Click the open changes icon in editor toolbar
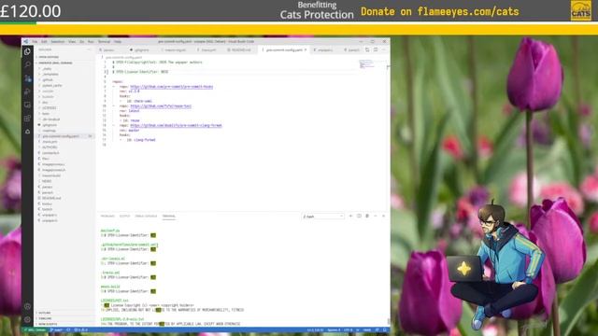This screenshot has width=598, height=336. [367, 49]
